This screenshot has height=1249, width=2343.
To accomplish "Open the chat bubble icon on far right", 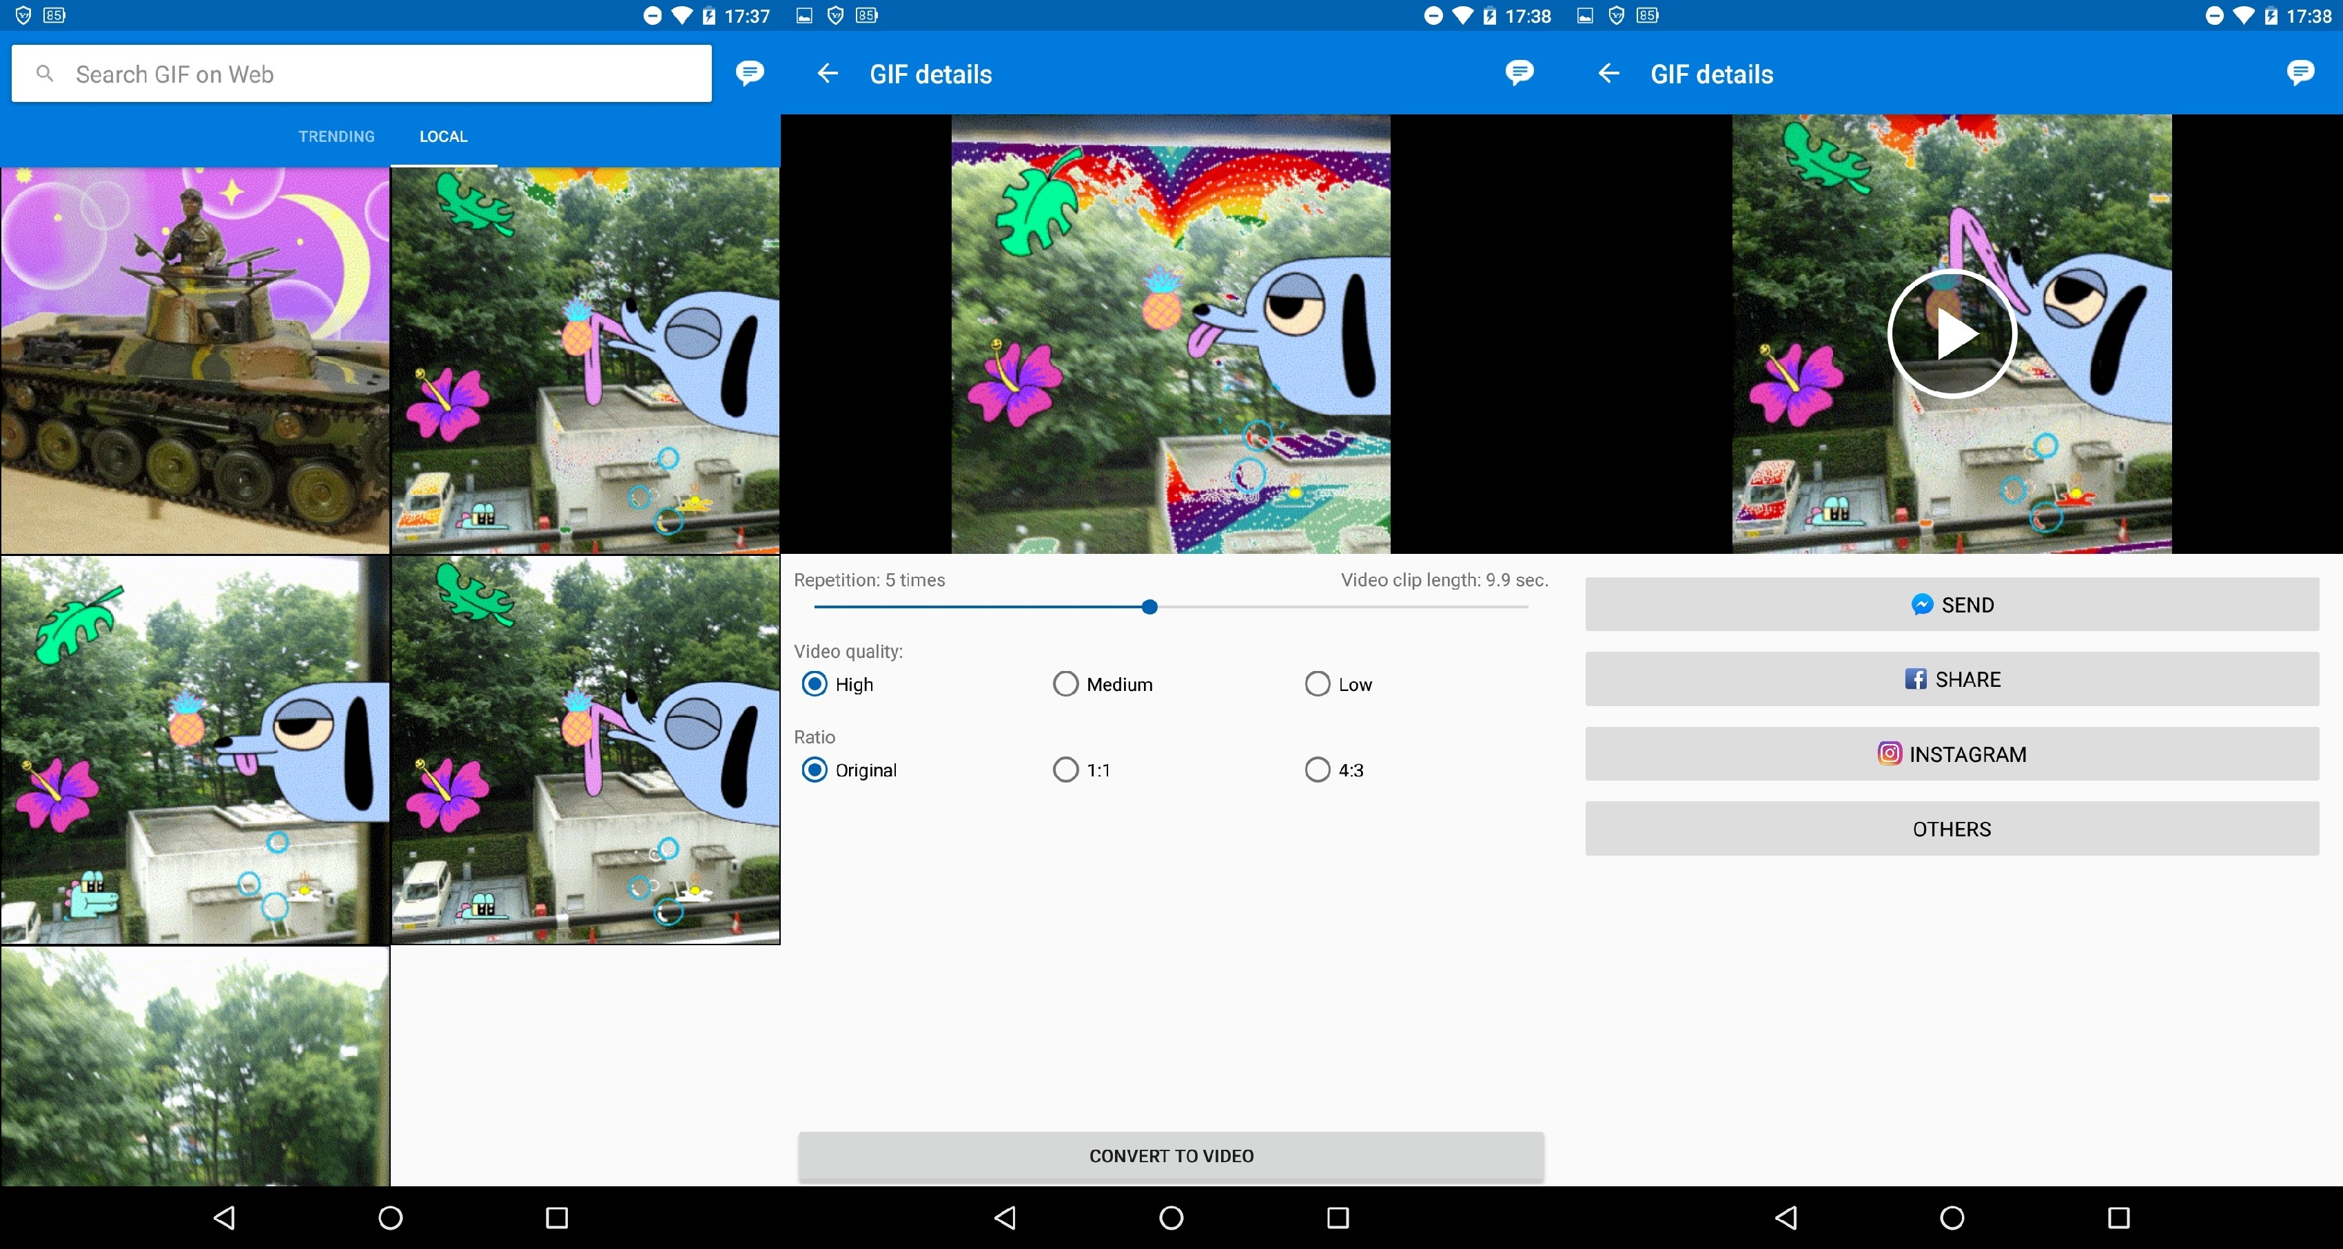I will click(2300, 73).
